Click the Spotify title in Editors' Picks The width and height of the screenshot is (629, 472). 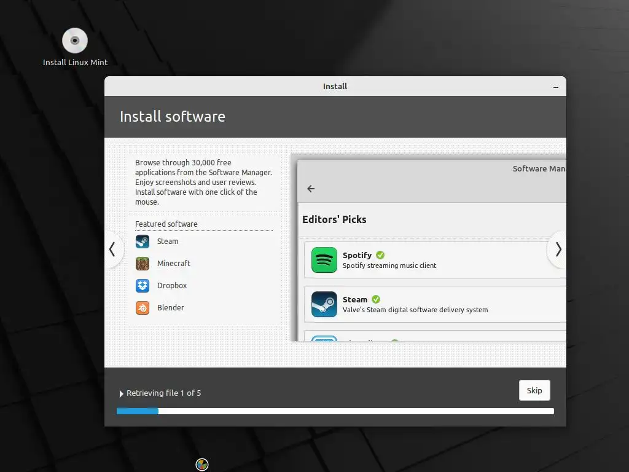(357, 255)
